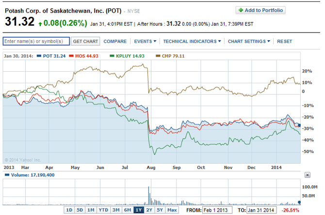The image size is (325, 215).
Task: Select the YTD time range
Action: [103, 210]
